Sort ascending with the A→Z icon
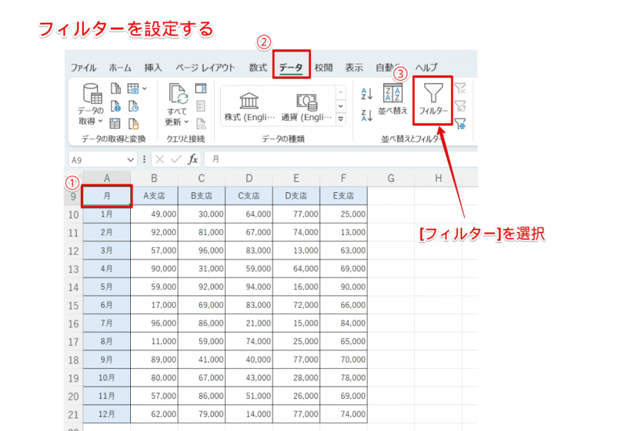The height and width of the screenshot is (431, 625). pyautogui.click(x=366, y=94)
